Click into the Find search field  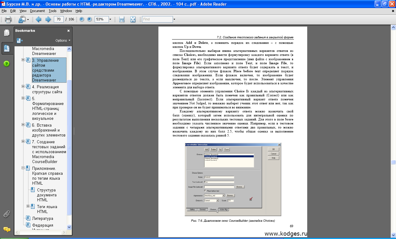[157, 19]
